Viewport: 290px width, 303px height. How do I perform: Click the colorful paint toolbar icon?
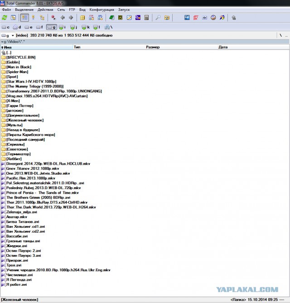click(222, 18)
